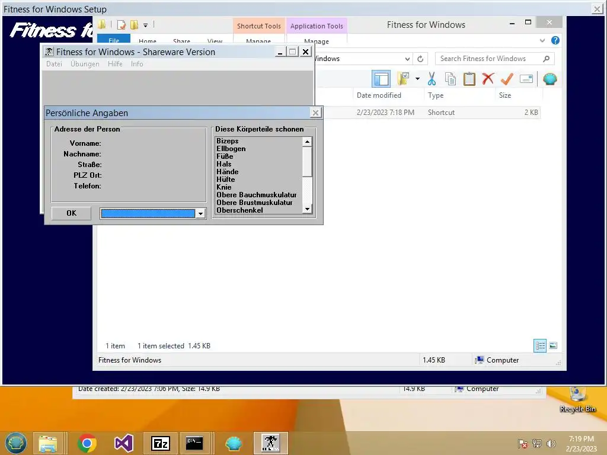607x455 pixels.
Task: Click the folder options icon in Explorer toolbar
Action: pyautogui.click(x=403, y=79)
